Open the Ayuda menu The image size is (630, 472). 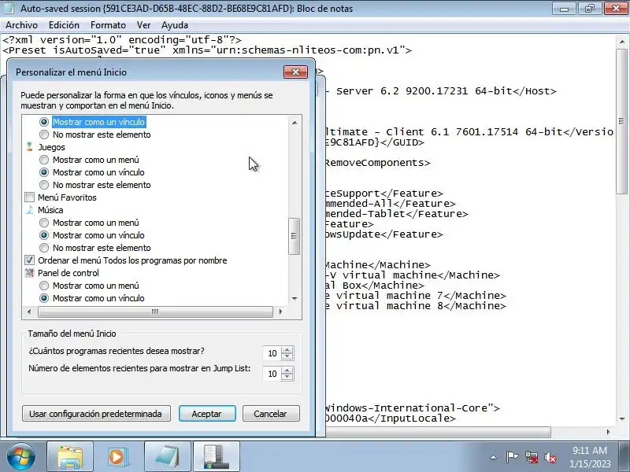175,25
